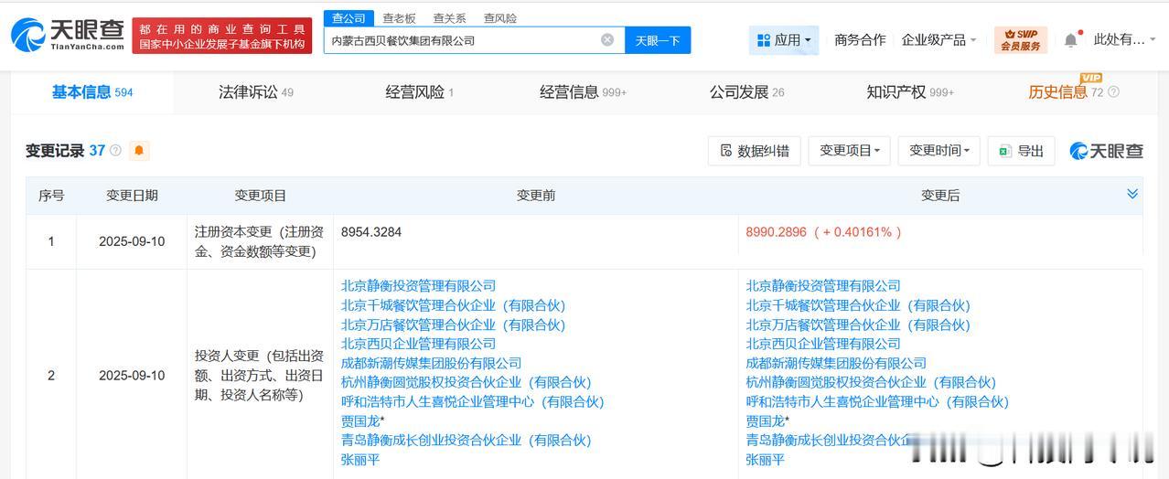Click the 变更前 column header
The height and width of the screenshot is (479, 1169).
point(535,195)
